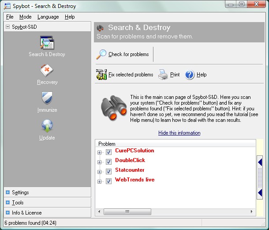The width and height of the screenshot is (269, 230).
Task: Expand the Tools sidebar section
Action: coord(8,202)
